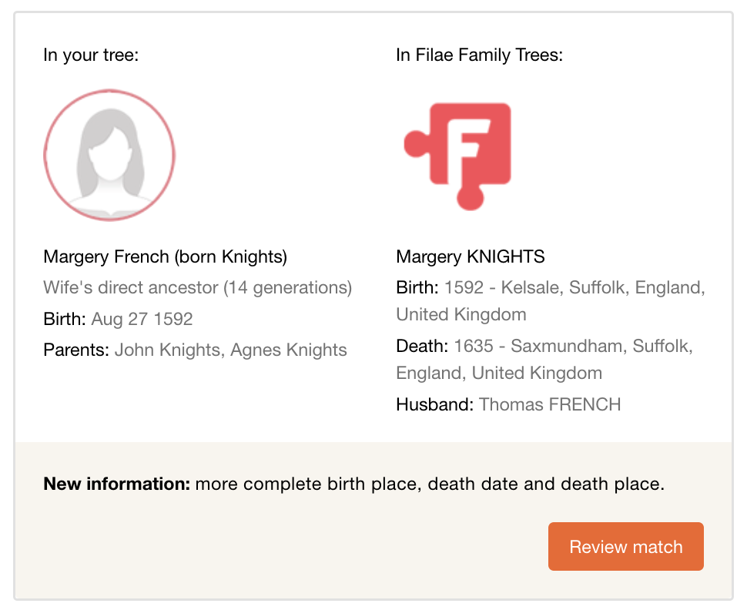Click the bold 'New information:' label

[x=116, y=484]
